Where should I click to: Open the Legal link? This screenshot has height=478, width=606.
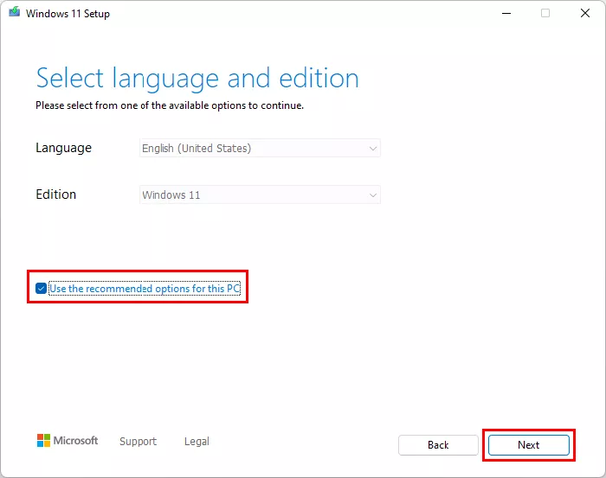tap(197, 441)
